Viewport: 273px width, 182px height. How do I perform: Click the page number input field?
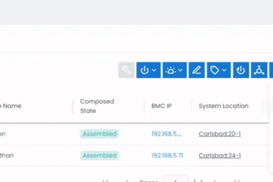click(175, 179)
